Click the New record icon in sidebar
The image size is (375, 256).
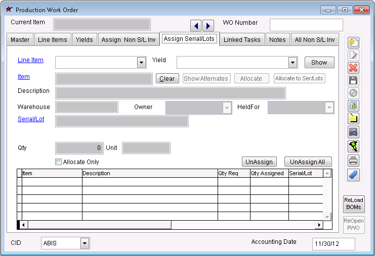click(353, 42)
